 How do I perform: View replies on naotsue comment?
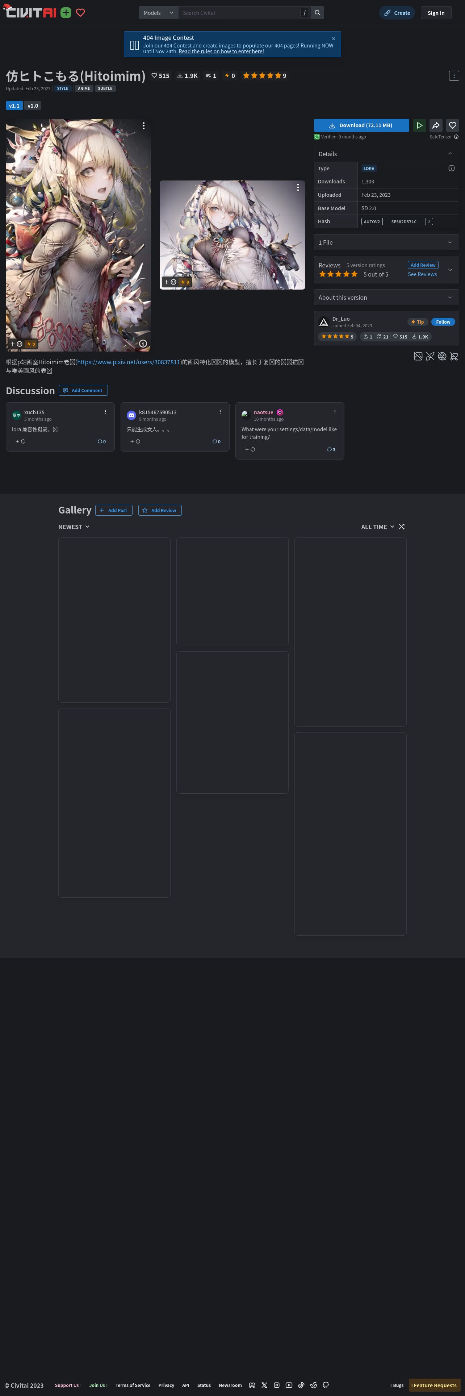tap(331, 449)
